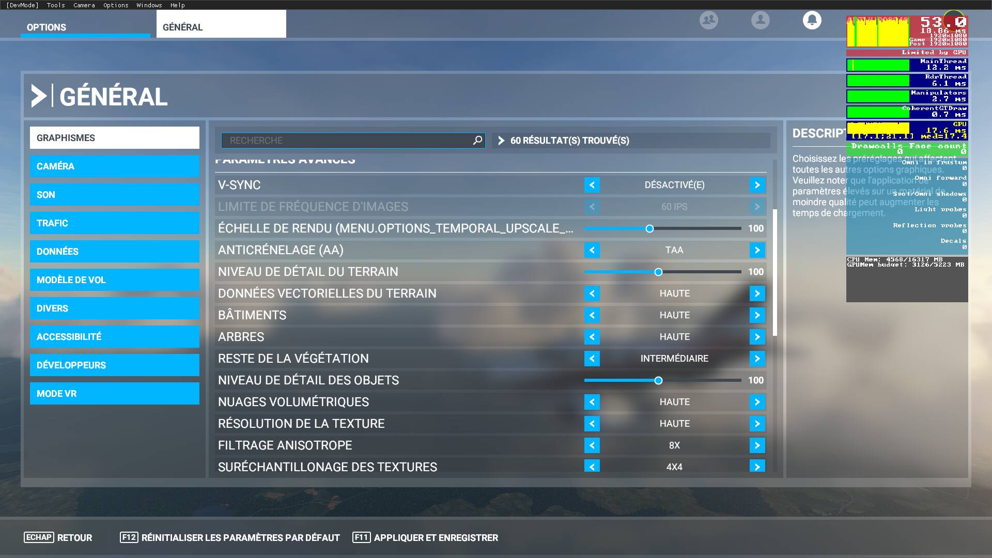Click right arrow on RÉSOLUTION DE LA TEXTURE
Screen dimensions: 992x558
(x=757, y=423)
